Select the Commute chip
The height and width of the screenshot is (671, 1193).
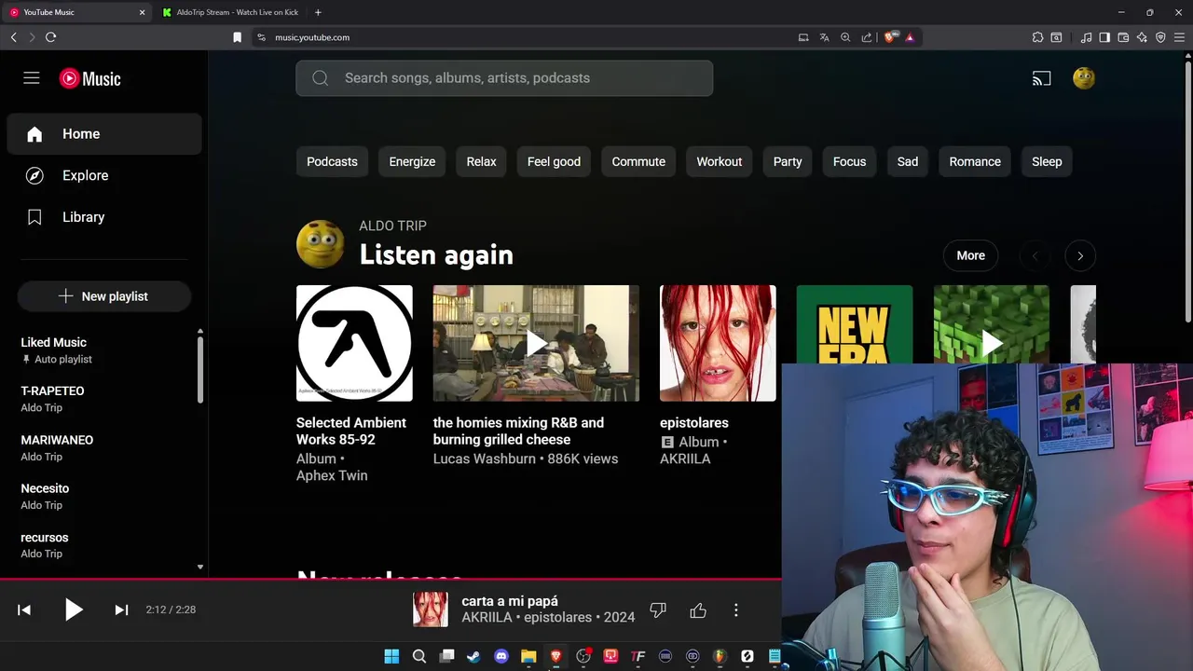pos(638,161)
